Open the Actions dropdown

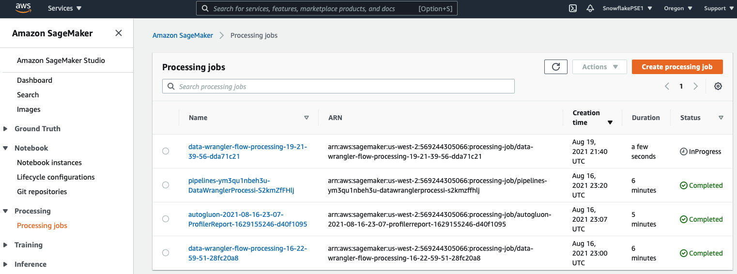[599, 67]
